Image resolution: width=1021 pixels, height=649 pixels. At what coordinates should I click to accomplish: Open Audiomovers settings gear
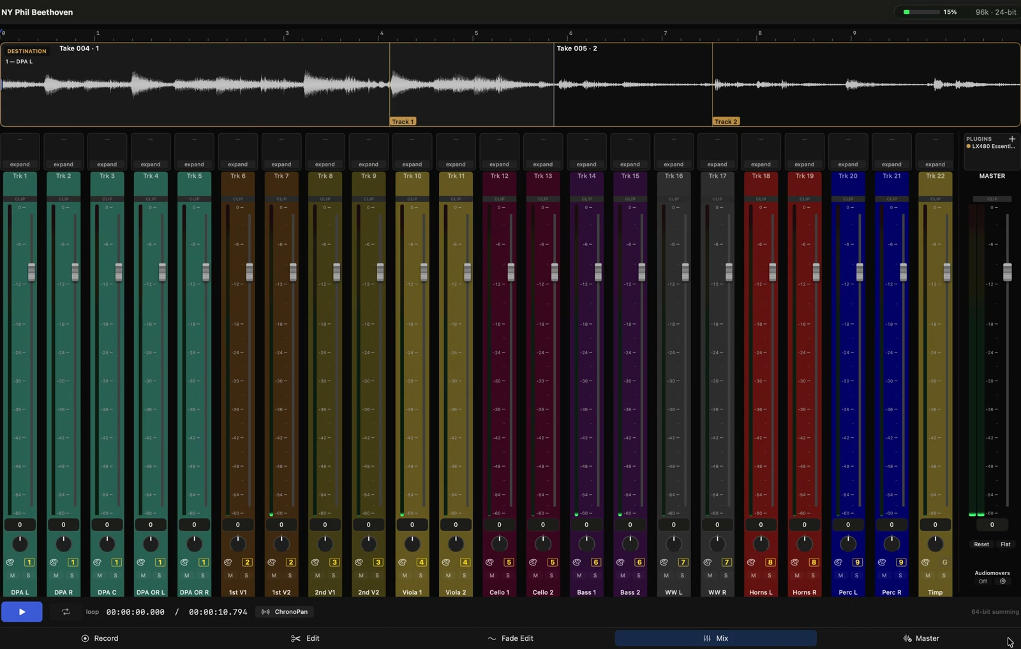coord(1002,581)
